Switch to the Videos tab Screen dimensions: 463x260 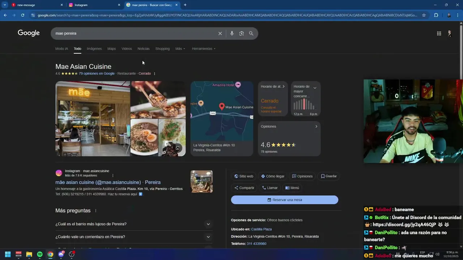tap(127, 49)
